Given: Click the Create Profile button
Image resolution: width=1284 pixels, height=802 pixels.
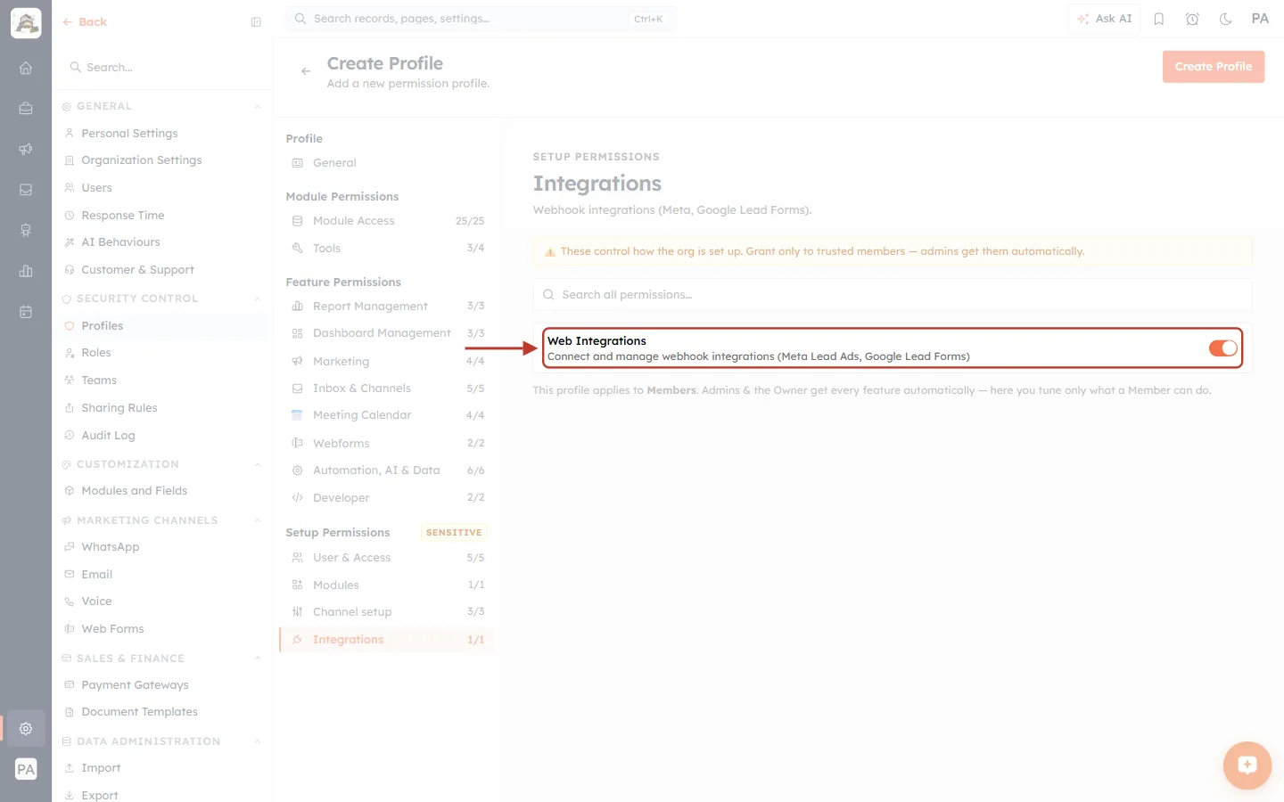Looking at the screenshot, I should tap(1213, 67).
